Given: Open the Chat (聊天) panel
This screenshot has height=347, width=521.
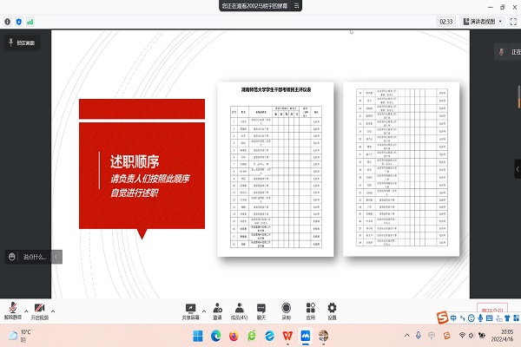Looking at the screenshot, I should 260,309.
